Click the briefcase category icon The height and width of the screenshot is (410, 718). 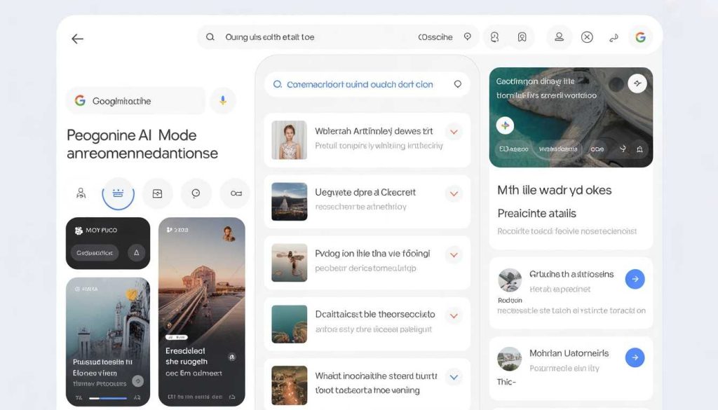coord(157,193)
